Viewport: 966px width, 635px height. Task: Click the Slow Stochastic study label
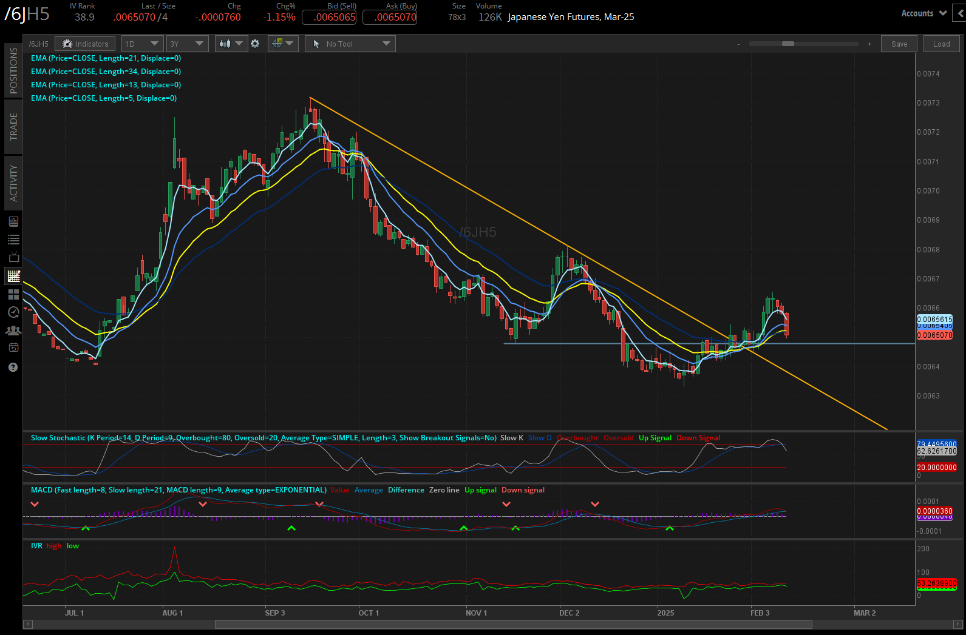click(264, 438)
